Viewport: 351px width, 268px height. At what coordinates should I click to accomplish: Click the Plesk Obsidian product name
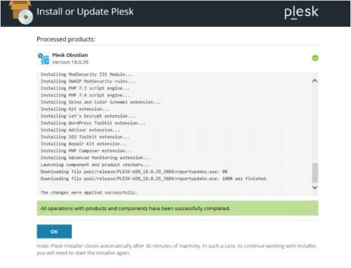[x=70, y=55]
